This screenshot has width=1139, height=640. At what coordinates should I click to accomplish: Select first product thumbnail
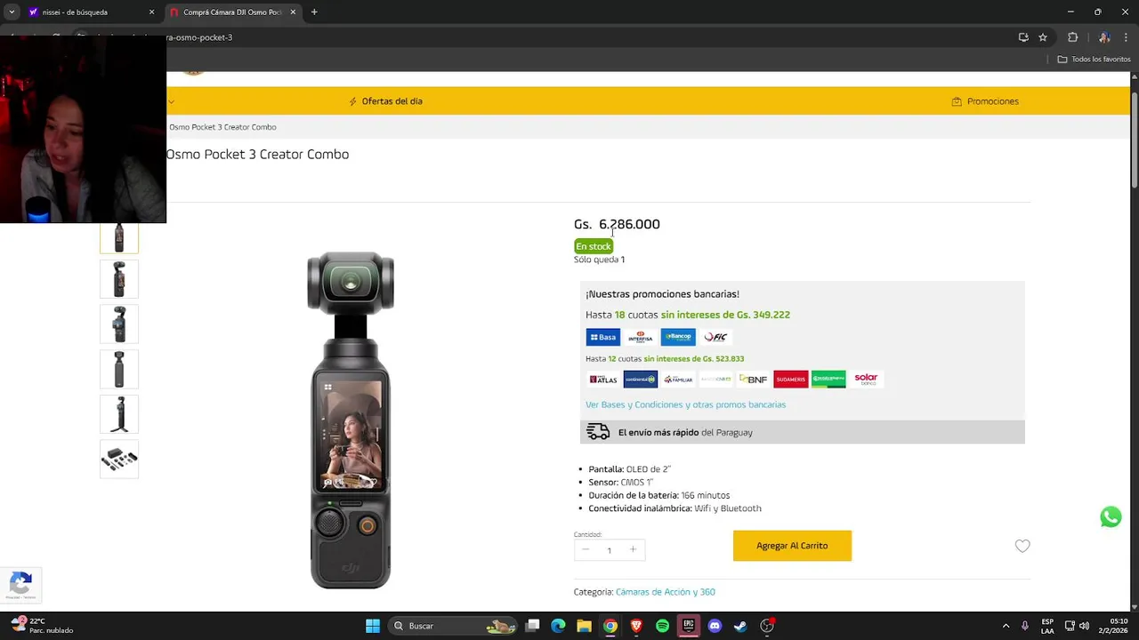tap(119, 238)
